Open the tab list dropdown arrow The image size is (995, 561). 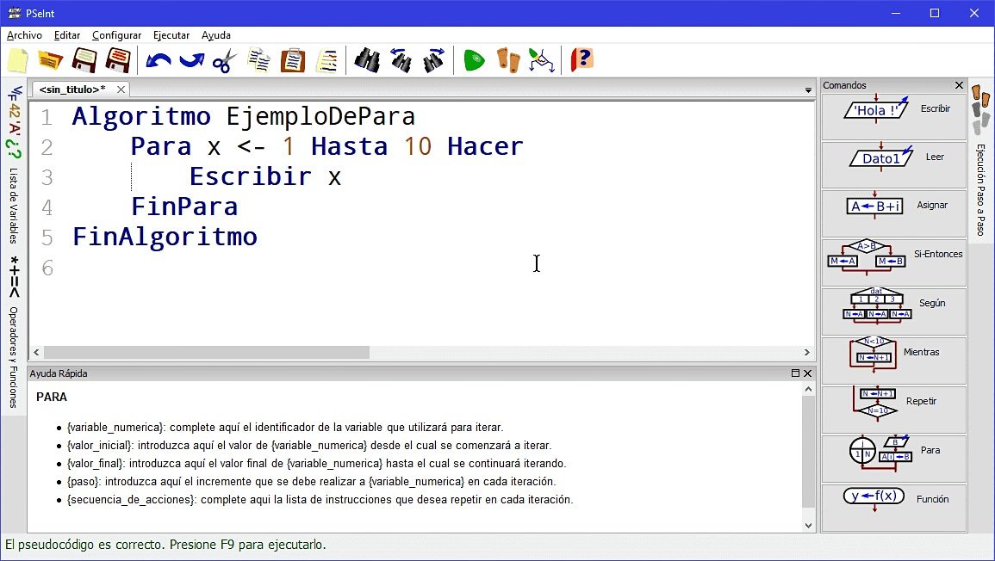click(808, 90)
